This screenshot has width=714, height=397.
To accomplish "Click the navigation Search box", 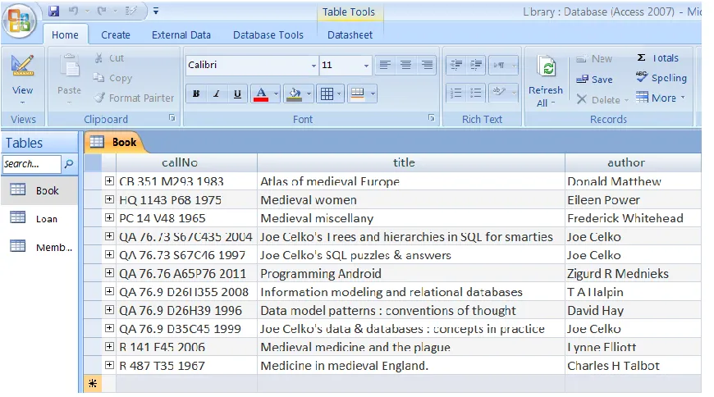I will (31, 164).
